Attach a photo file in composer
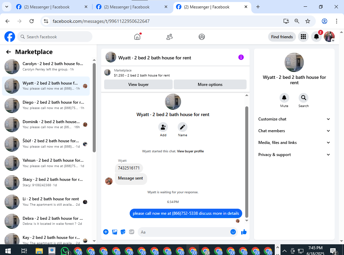Viewport: 344px width, 255px height. (x=115, y=232)
